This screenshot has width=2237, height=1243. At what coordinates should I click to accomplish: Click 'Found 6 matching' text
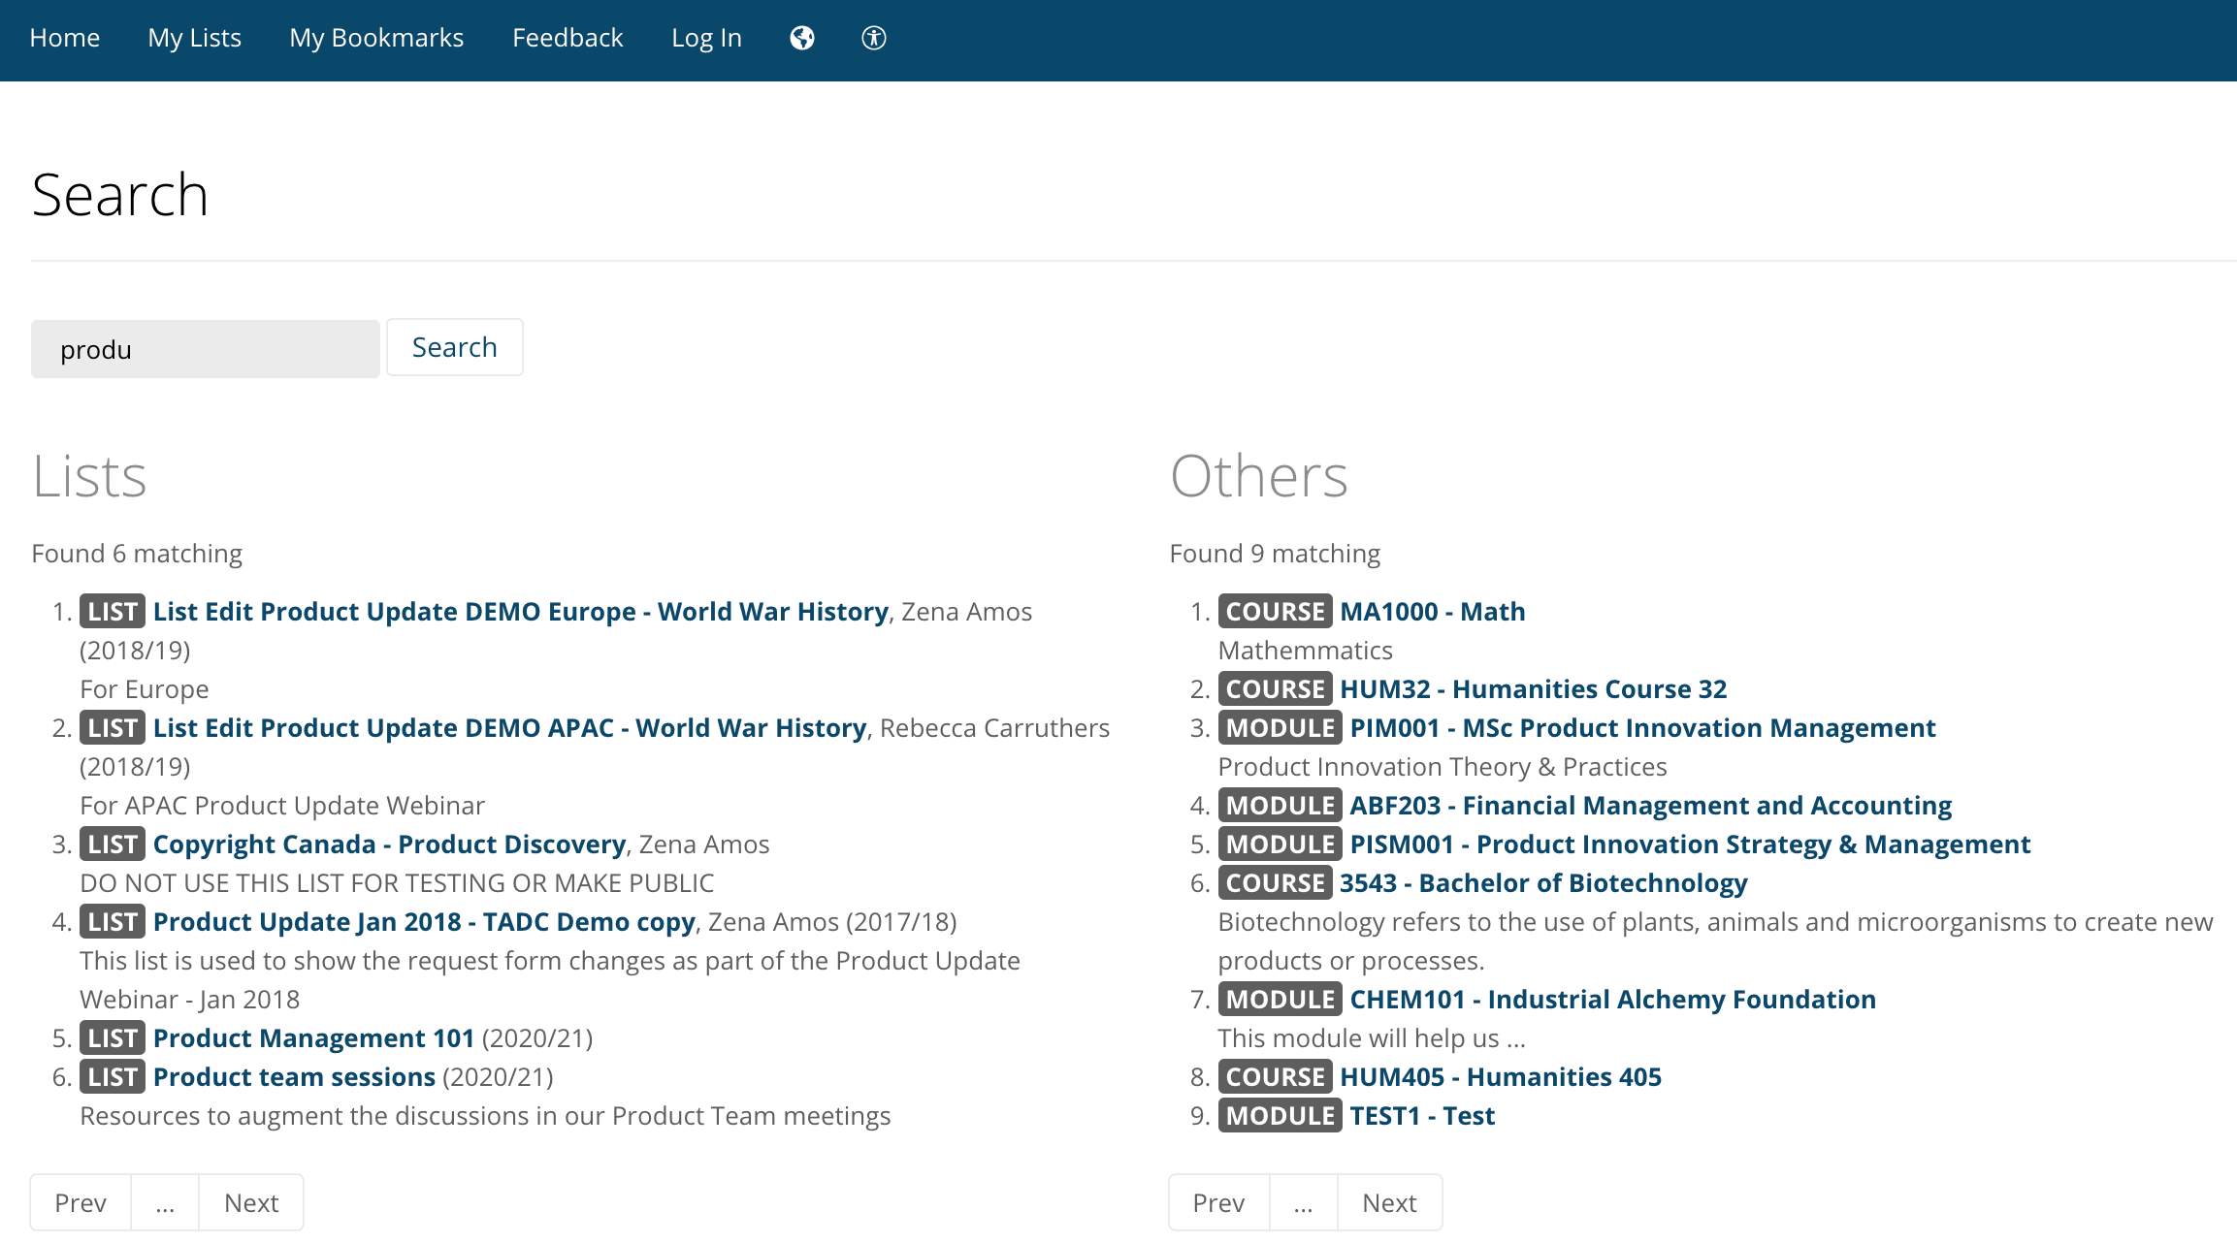point(137,554)
